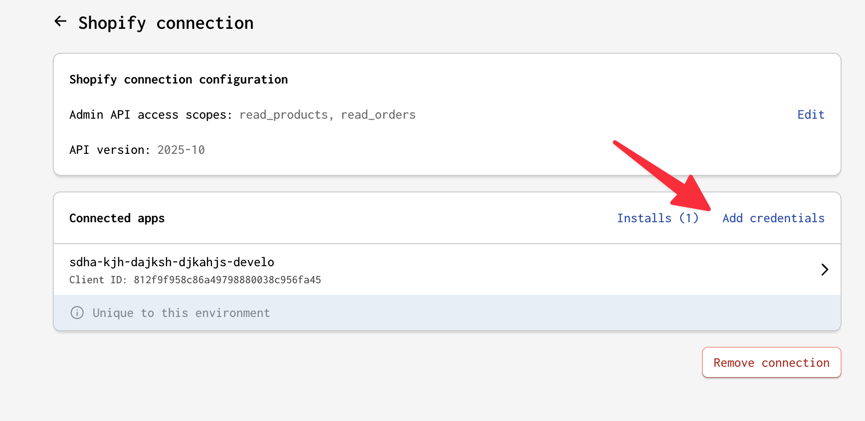Viewport: 865px width, 421px height.
Task: Go back using the left arrow icon
Action: 61,21
